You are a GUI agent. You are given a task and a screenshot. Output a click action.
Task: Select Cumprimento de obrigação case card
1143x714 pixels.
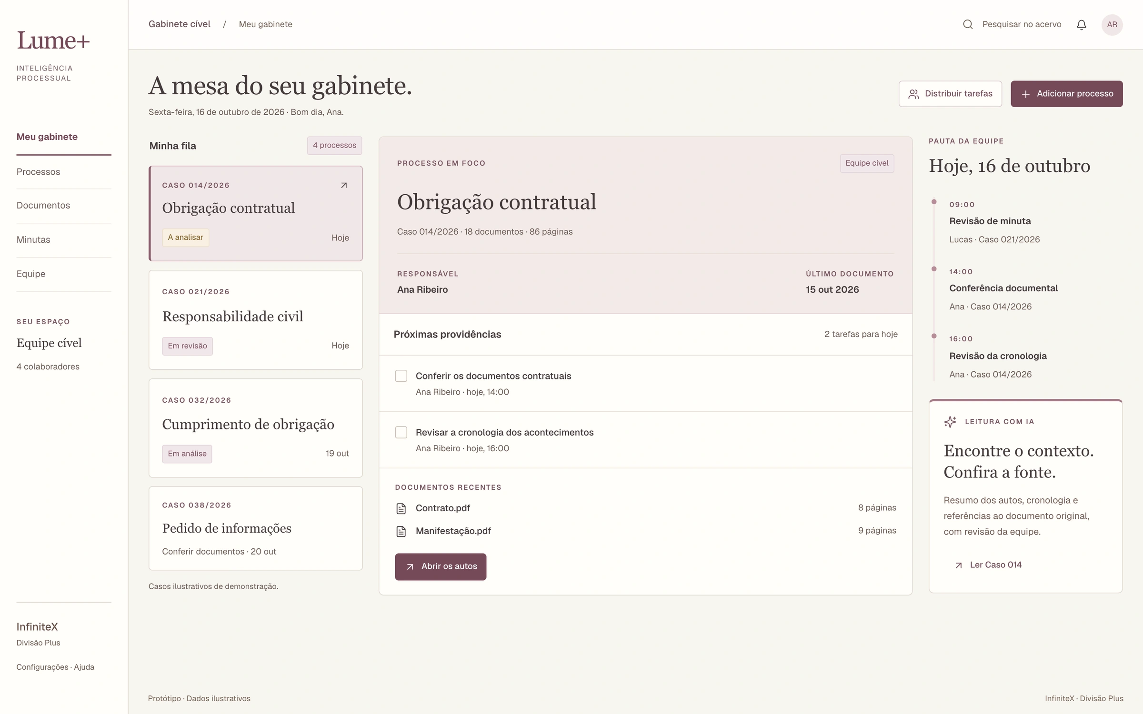coord(255,428)
